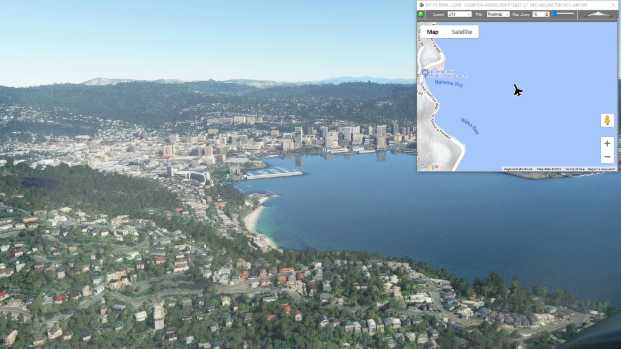Switch to Satellite view tab

[462, 32]
